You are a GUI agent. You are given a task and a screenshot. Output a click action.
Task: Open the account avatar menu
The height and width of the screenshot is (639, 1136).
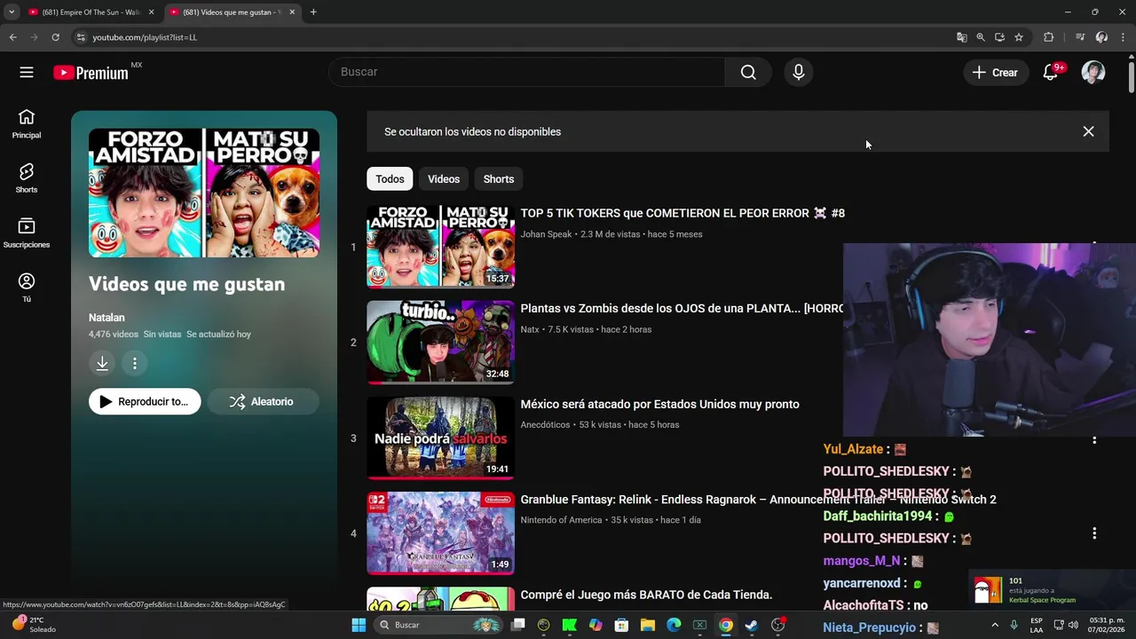point(1093,73)
